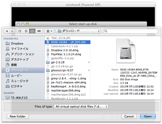Select shared computer TS-WXLF1D
The height and width of the screenshot is (124, 162).
tap(23, 98)
